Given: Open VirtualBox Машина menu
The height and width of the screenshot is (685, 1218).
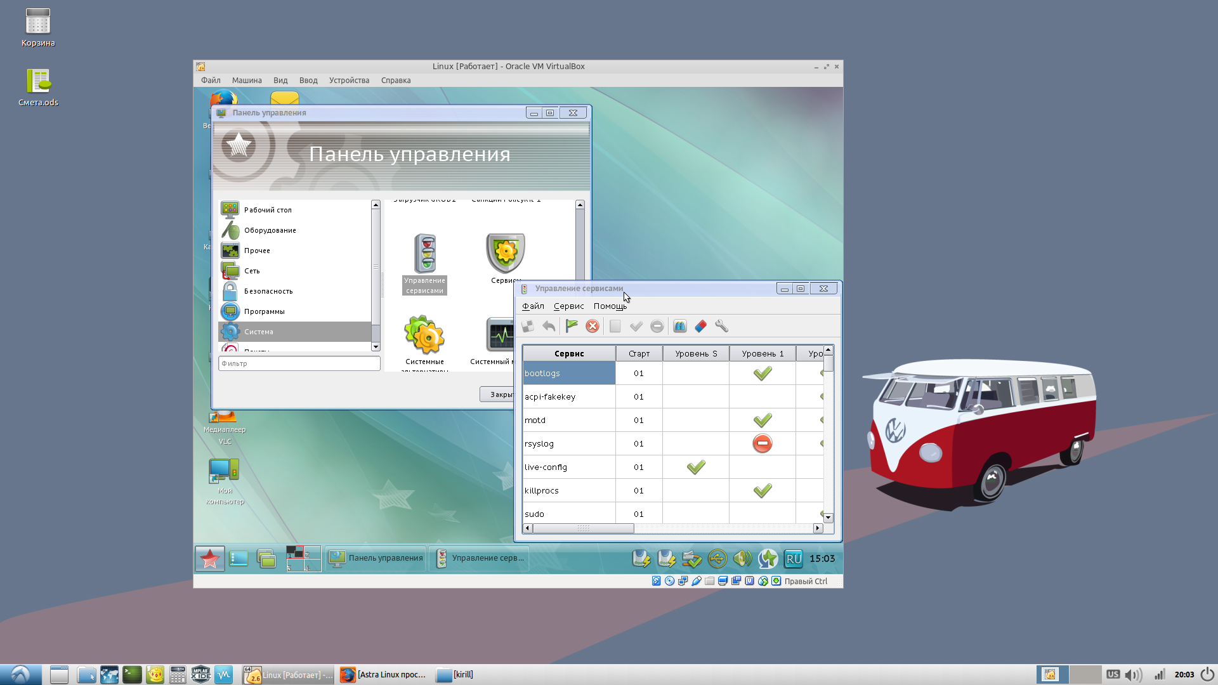Looking at the screenshot, I should (247, 81).
